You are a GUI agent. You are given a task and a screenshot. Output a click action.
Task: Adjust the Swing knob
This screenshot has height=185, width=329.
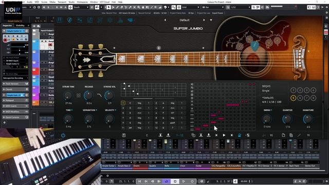pos(267,119)
